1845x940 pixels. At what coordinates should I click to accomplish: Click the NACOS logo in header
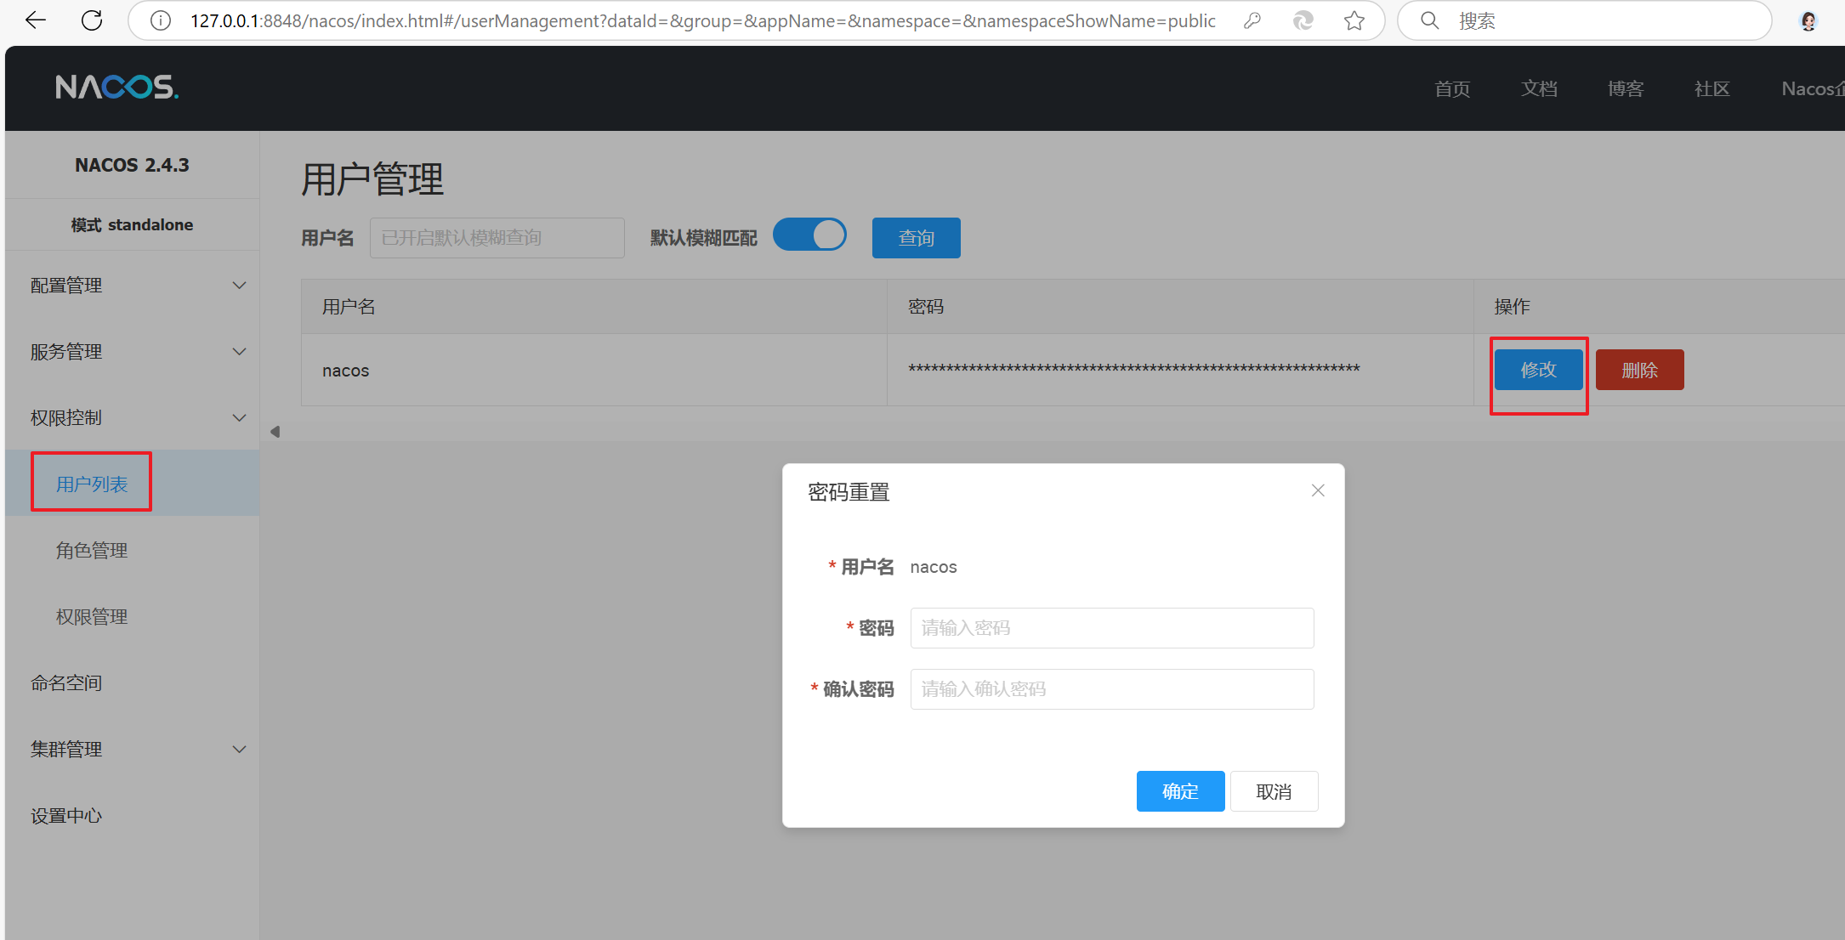(x=116, y=87)
